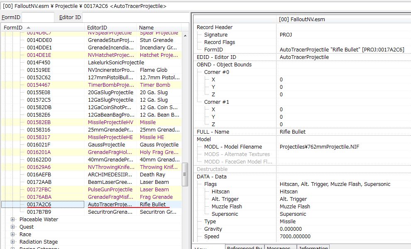Image resolution: width=411 pixels, height=249 pixels.
Task: Expand the Quest tree node
Action: [12, 227]
